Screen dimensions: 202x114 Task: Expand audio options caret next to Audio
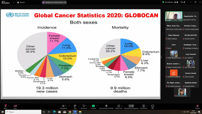[x=9, y=106]
